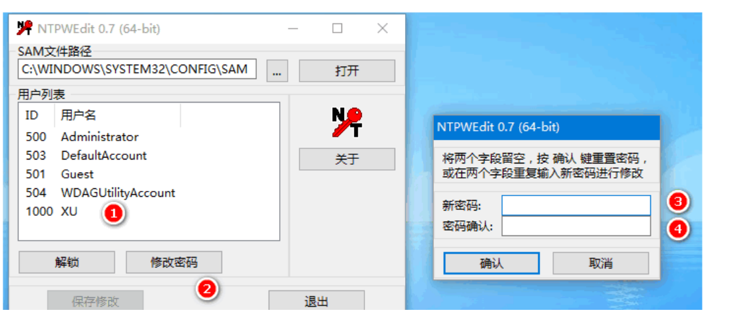734x319 pixels.
Task: Focus the SAM file path field
Action: point(137,69)
